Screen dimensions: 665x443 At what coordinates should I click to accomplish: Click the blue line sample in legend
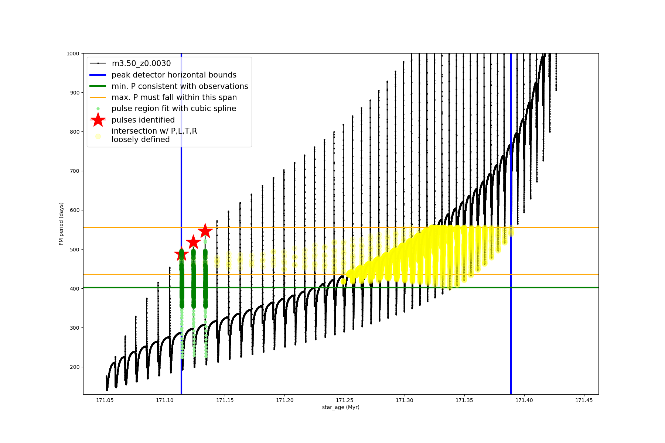pos(98,75)
